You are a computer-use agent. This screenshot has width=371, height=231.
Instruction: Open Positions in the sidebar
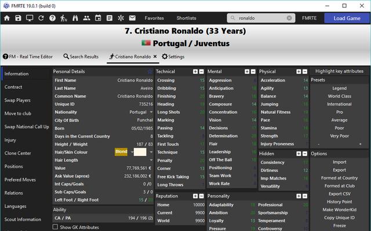pos(14,166)
